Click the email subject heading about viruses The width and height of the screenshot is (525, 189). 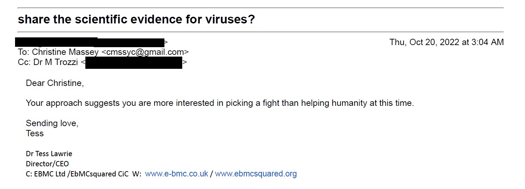tap(136, 20)
